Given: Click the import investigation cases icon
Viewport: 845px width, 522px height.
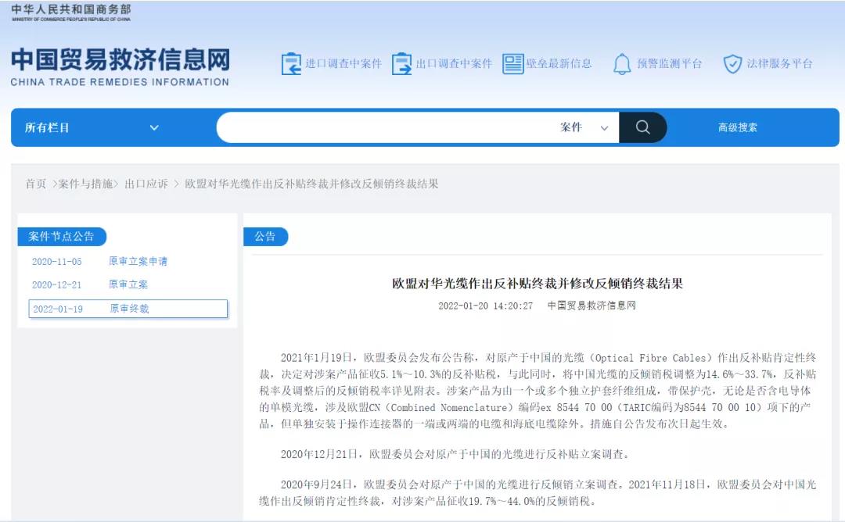Looking at the screenshot, I should click(x=291, y=63).
